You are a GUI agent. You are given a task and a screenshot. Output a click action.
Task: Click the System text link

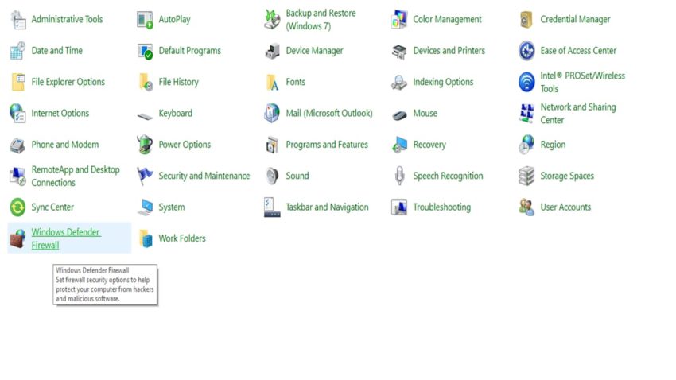172,207
